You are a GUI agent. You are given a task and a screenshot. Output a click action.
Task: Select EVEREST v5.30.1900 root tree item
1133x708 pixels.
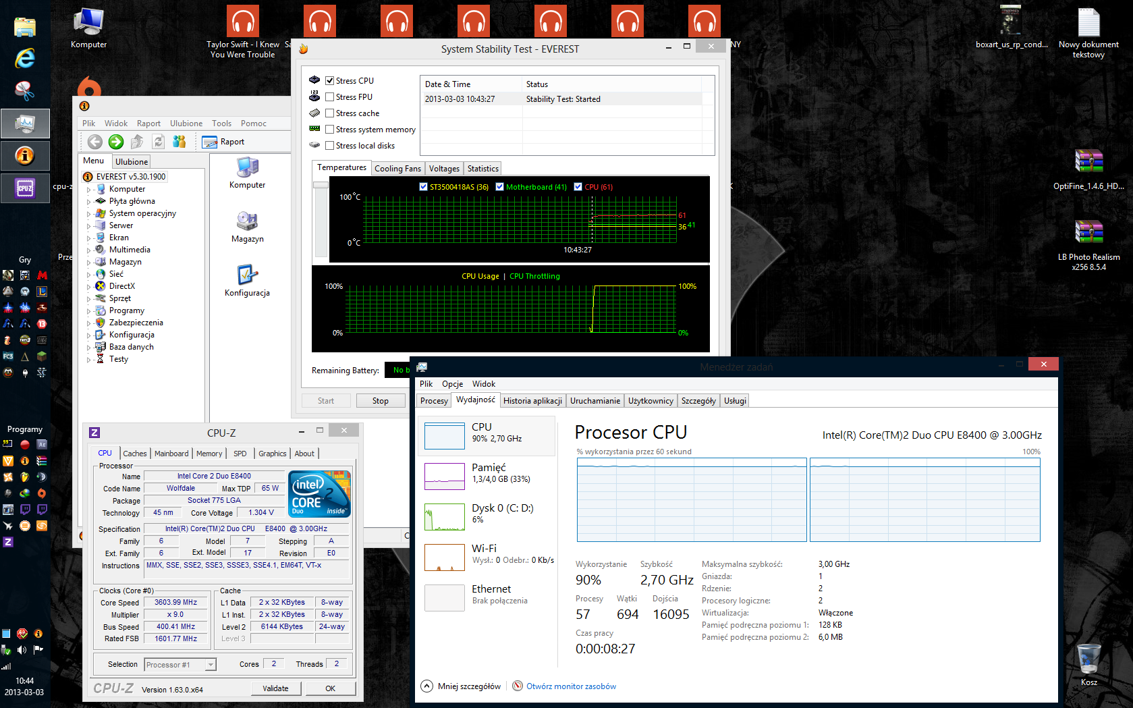(125, 177)
